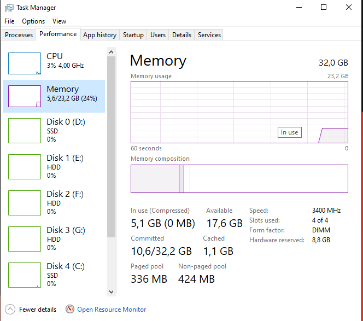Switch to the Processes tab
Screen dimensions: 363x321
tap(19, 35)
